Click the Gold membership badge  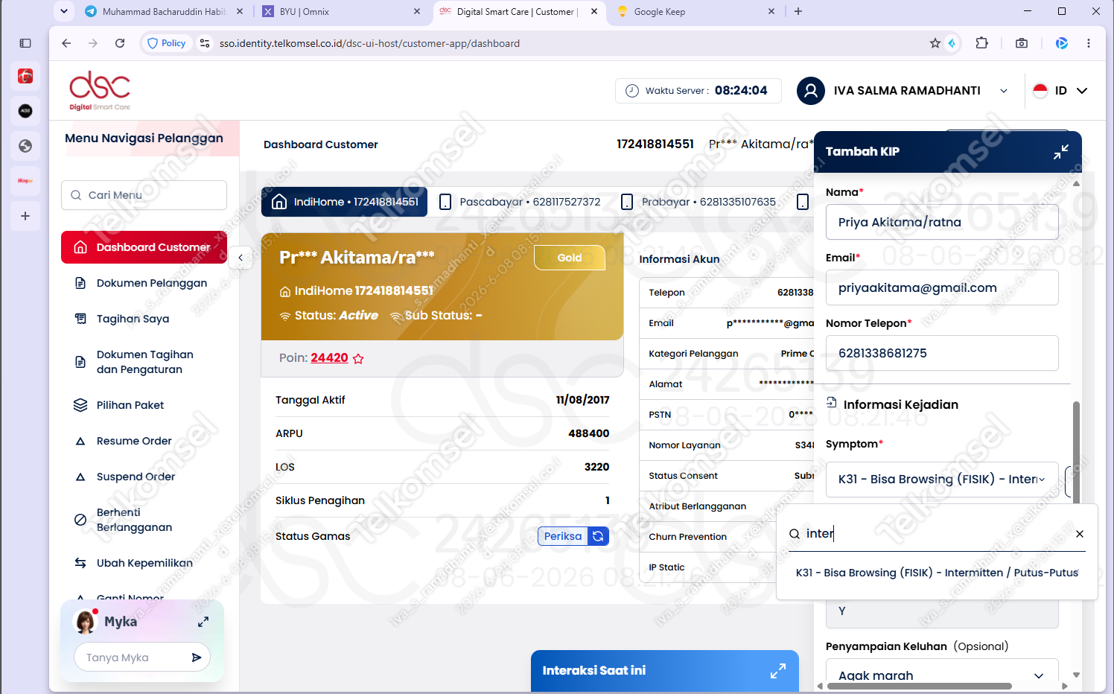(570, 258)
